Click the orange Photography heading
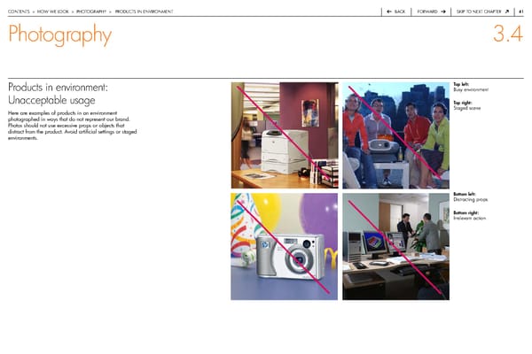Viewport: 532px width, 354px height. 59,35
